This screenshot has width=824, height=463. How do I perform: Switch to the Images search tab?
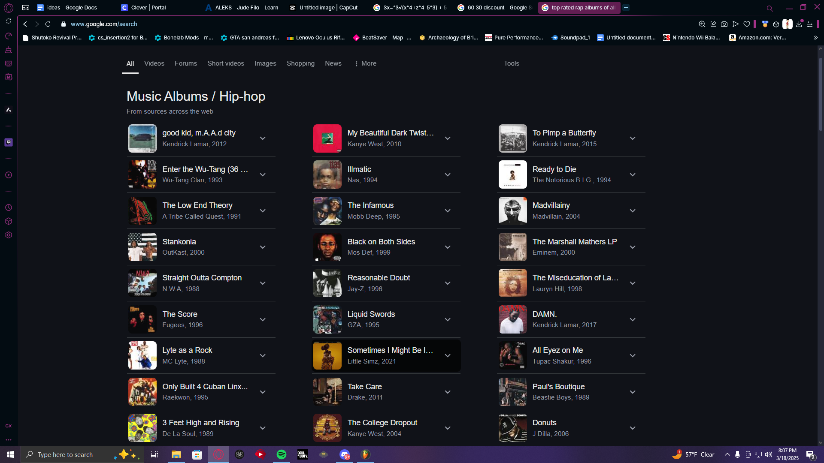pyautogui.click(x=265, y=63)
